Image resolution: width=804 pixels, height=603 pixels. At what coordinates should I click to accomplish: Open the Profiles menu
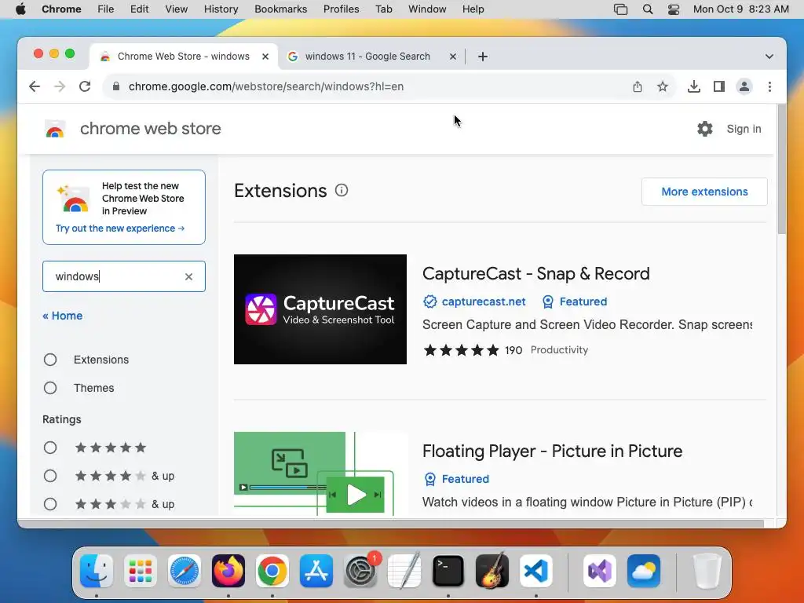pos(341,9)
